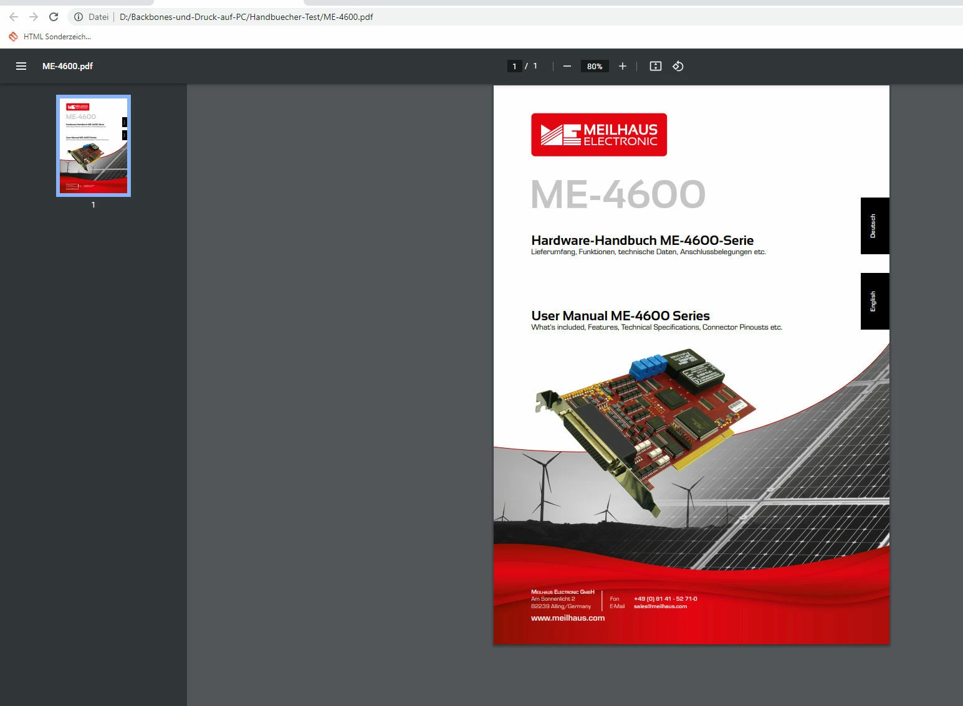Edit the current page number field
Screen dimensions: 963x706
tap(514, 66)
